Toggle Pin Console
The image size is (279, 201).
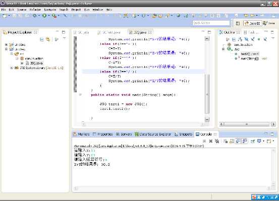tap(253, 141)
